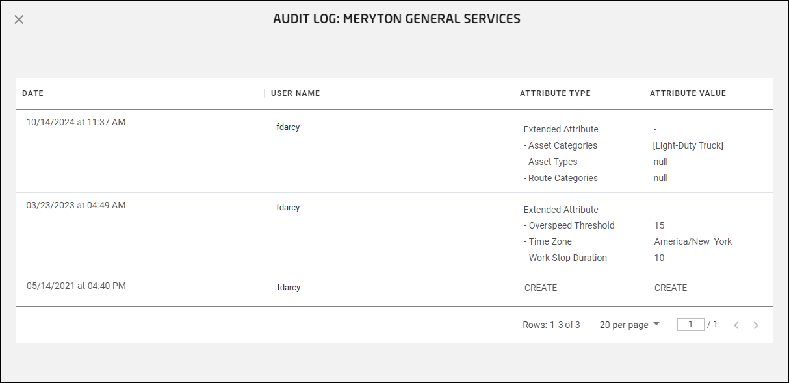Click the Overspeed Threshold attribute row
The image size is (789, 383).
pyautogui.click(x=569, y=226)
